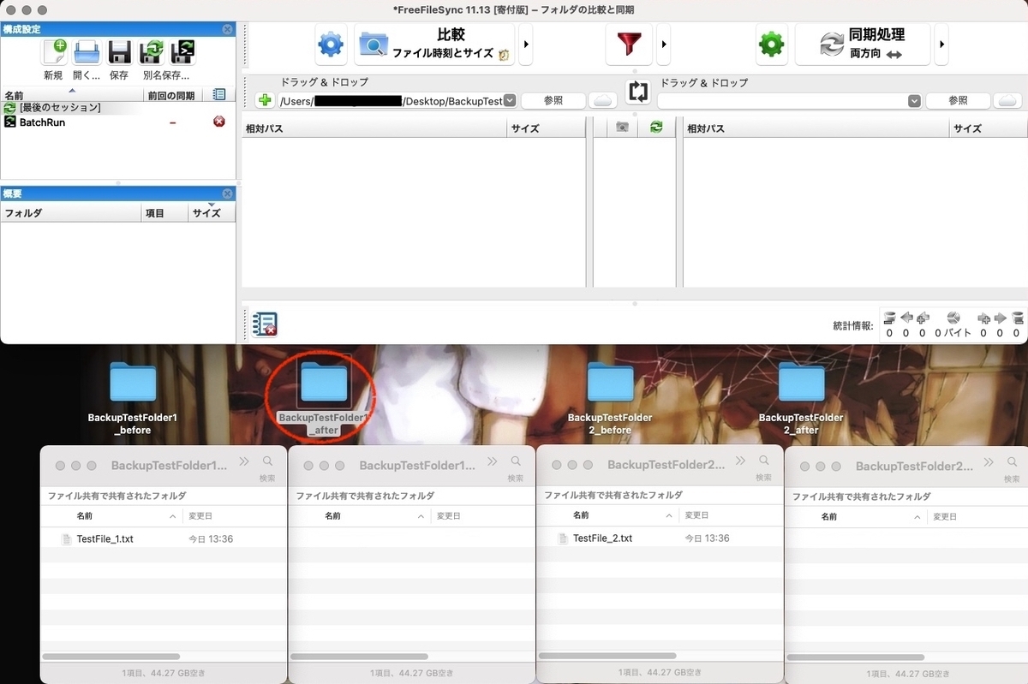Image resolution: width=1028 pixels, height=684 pixels.
Task: Click サイズ header in 概要 panel
Action: [x=212, y=213]
